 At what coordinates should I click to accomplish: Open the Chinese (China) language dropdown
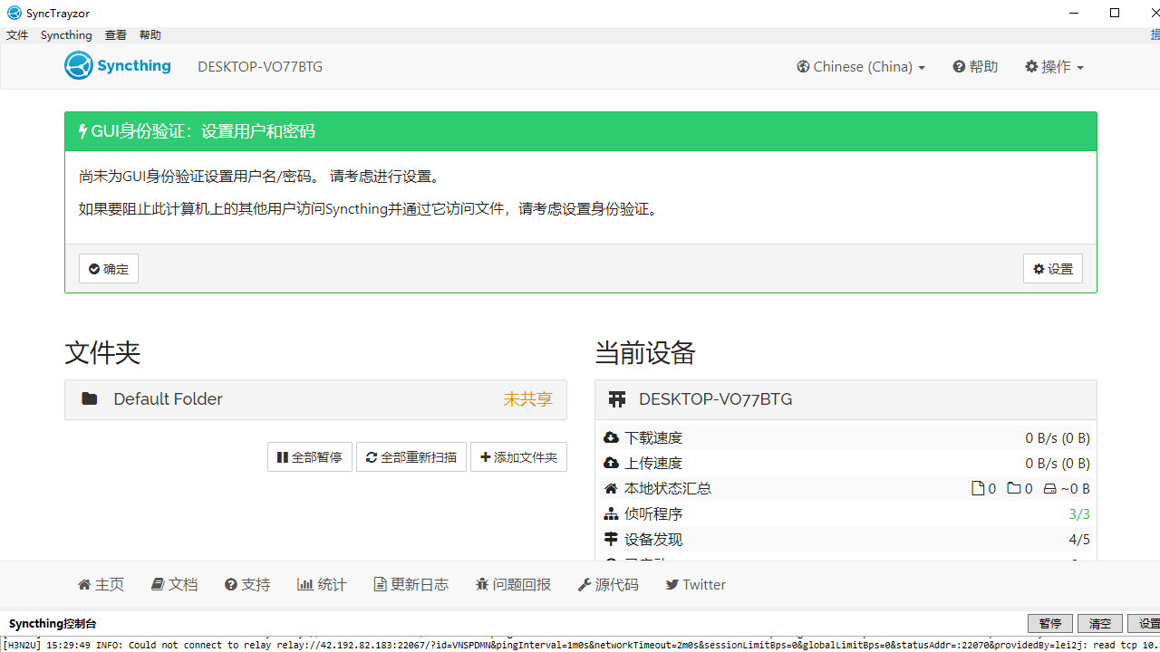tap(861, 67)
